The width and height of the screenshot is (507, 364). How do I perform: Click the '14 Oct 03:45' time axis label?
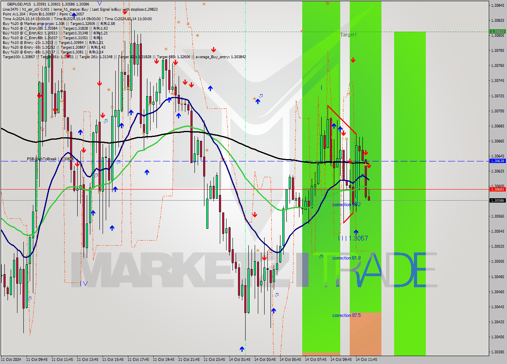pyautogui.click(x=265, y=360)
